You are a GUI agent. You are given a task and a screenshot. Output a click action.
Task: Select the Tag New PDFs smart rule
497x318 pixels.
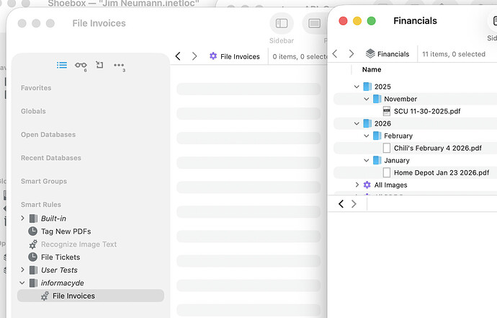[66, 231]
